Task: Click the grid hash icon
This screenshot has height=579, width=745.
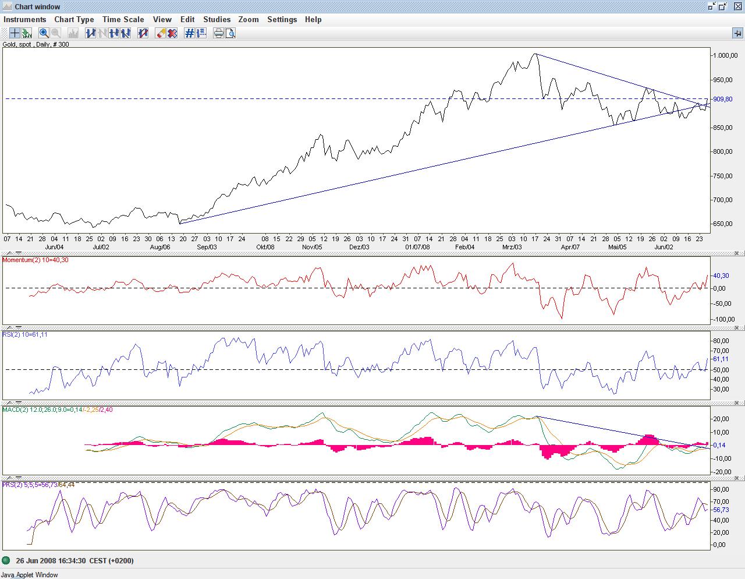Action: pyautogui.click(x=189, y=33)
